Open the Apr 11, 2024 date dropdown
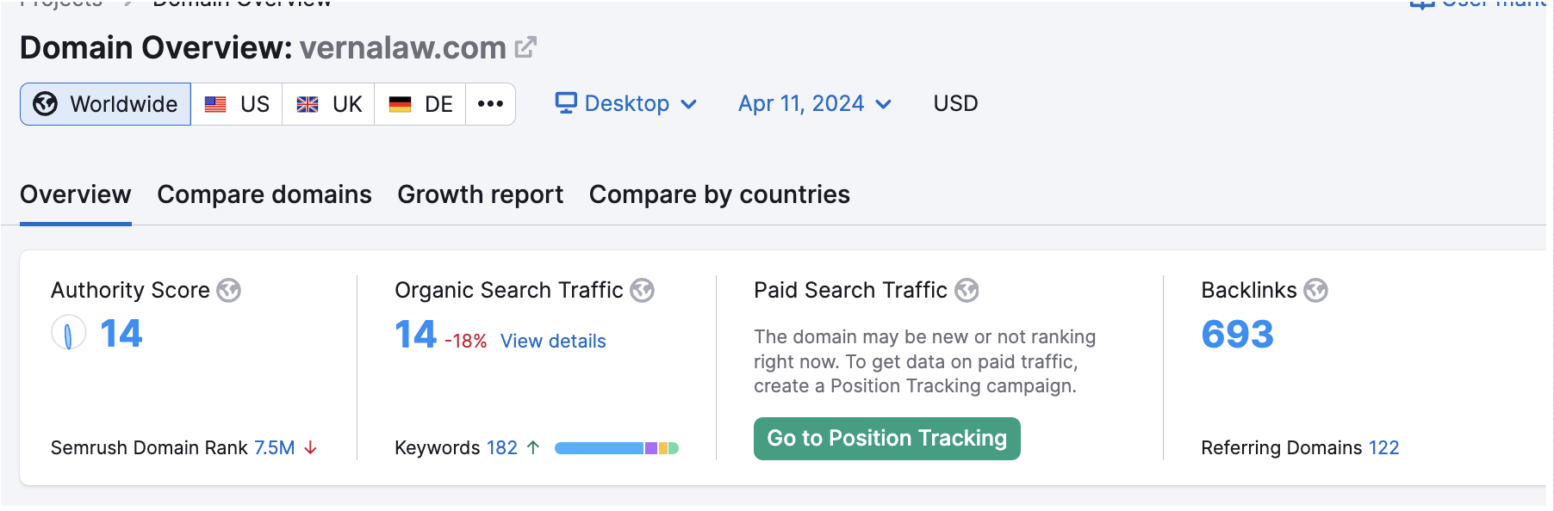Screen dimensions: 1554x511 tap(814, 104)
